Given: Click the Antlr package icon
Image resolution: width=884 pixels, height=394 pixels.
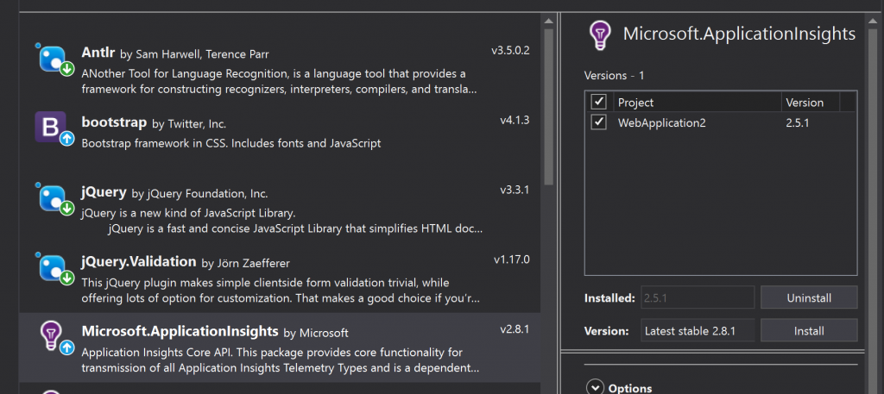Looking at the screenshot, I should [55, 59].
